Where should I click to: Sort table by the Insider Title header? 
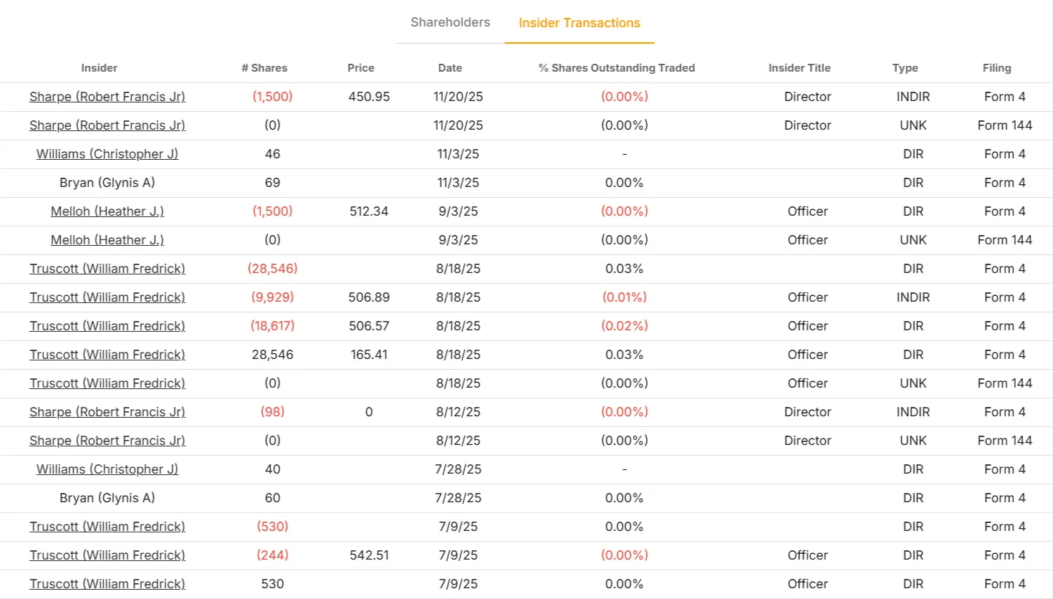point(799,68)
